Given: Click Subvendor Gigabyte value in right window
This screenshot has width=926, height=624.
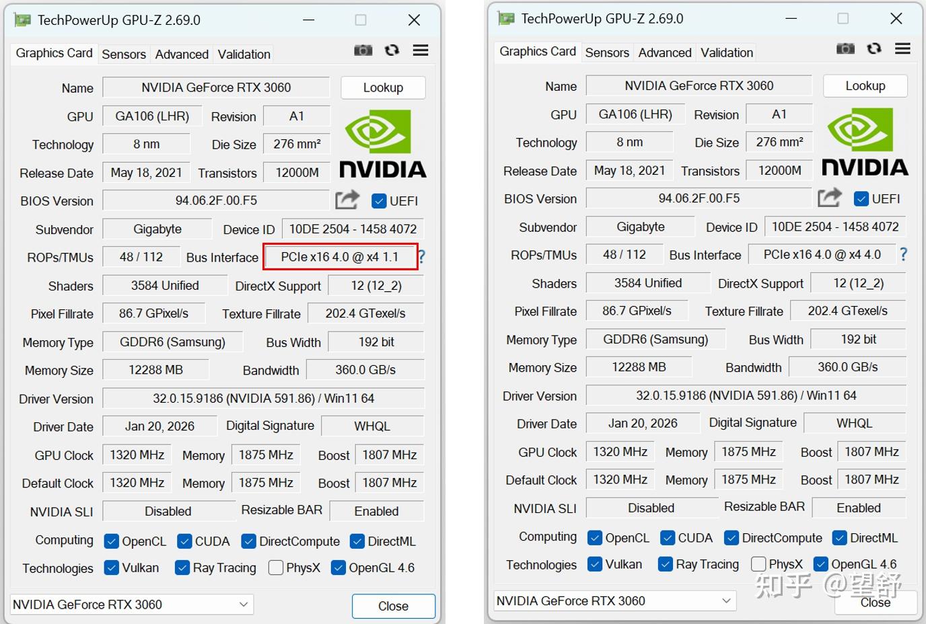Looking at the screenshot, I should coord(640,227).
